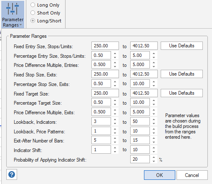Click the 'Exit-After Number of Bars:' label
This screenshot has height=184, width=212.
(x=39, y=141)
